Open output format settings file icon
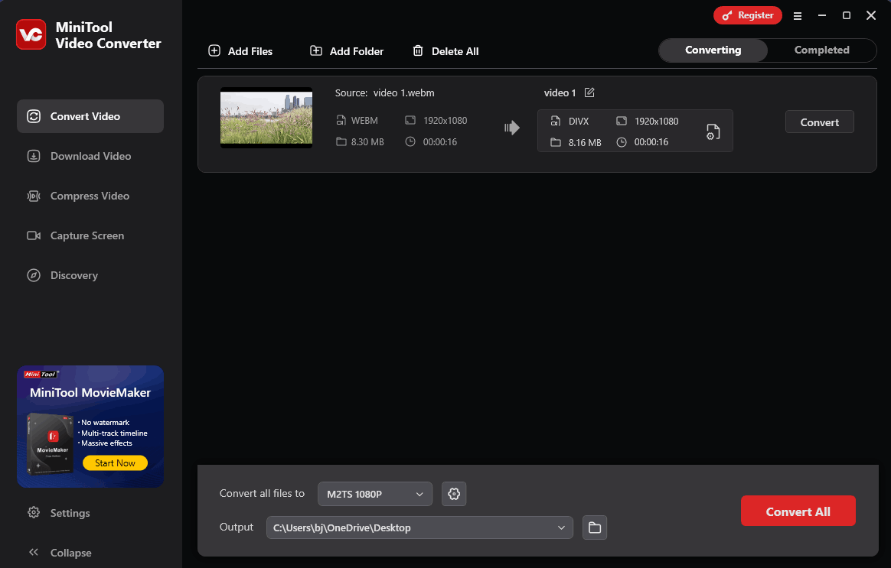Screen dimensions: 891x568 click(x=713, y=131)
